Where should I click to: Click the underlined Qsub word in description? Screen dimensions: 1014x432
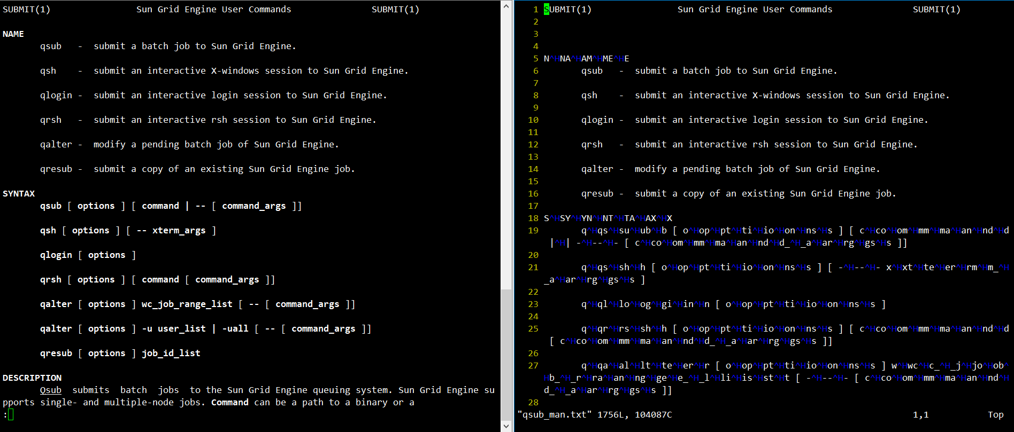(51, 390)
